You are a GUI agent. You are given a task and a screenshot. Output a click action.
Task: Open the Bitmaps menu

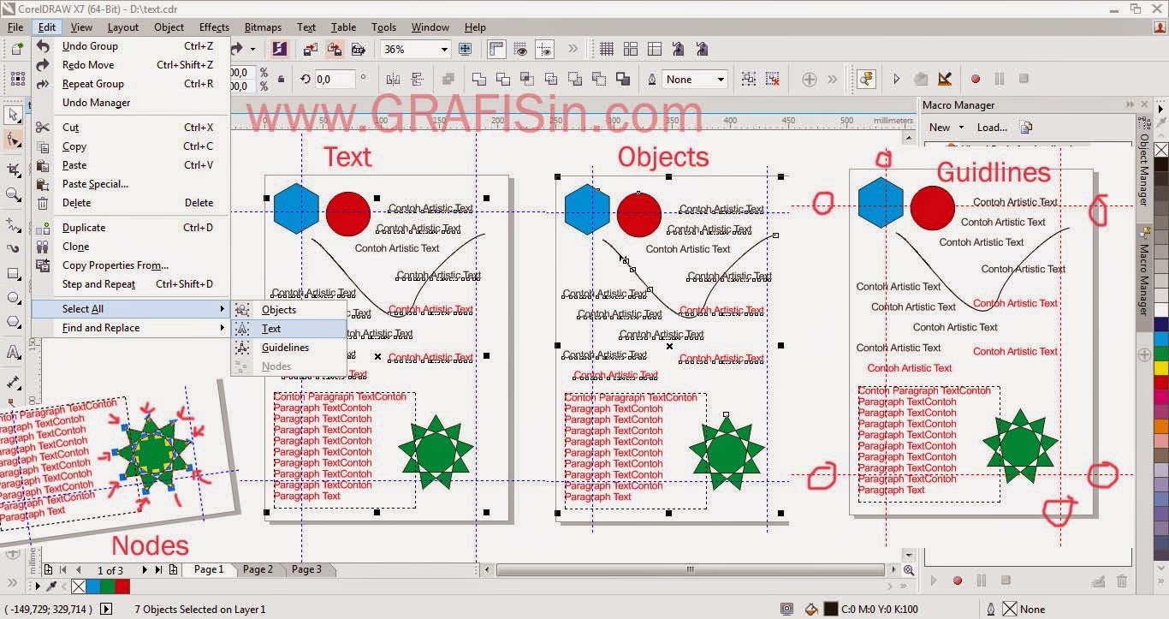[263, 27]
